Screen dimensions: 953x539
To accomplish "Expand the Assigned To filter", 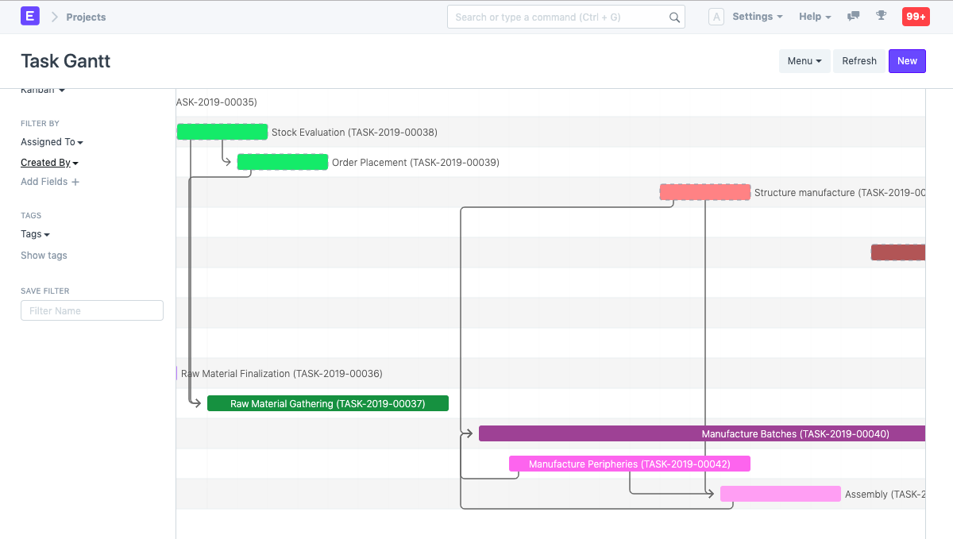I will click(x=52, y=141).
